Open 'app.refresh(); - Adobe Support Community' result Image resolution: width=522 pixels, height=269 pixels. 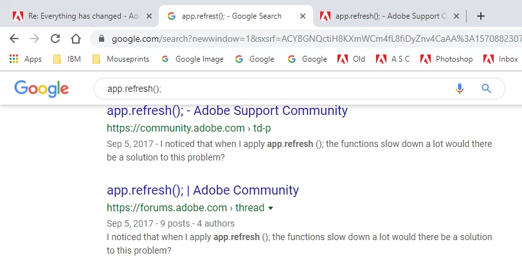tap(227, 110)
